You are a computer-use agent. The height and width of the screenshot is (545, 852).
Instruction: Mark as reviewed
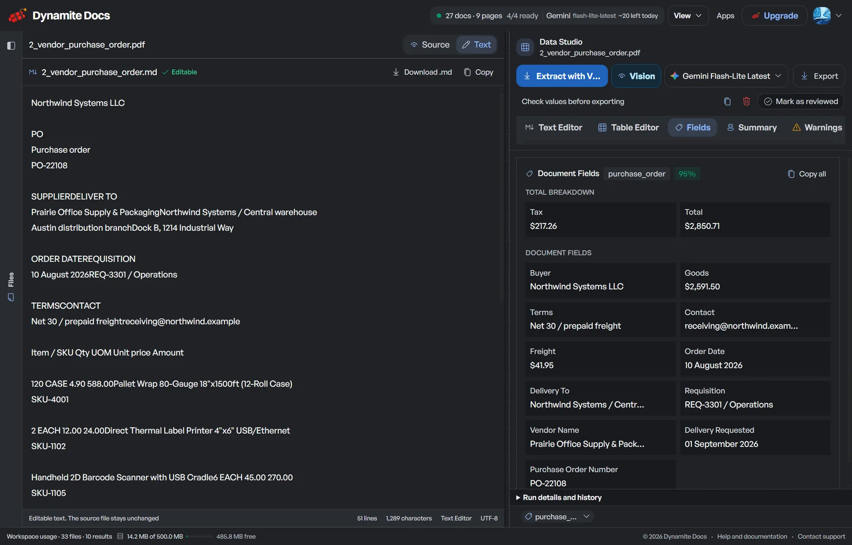pos(801,102)
